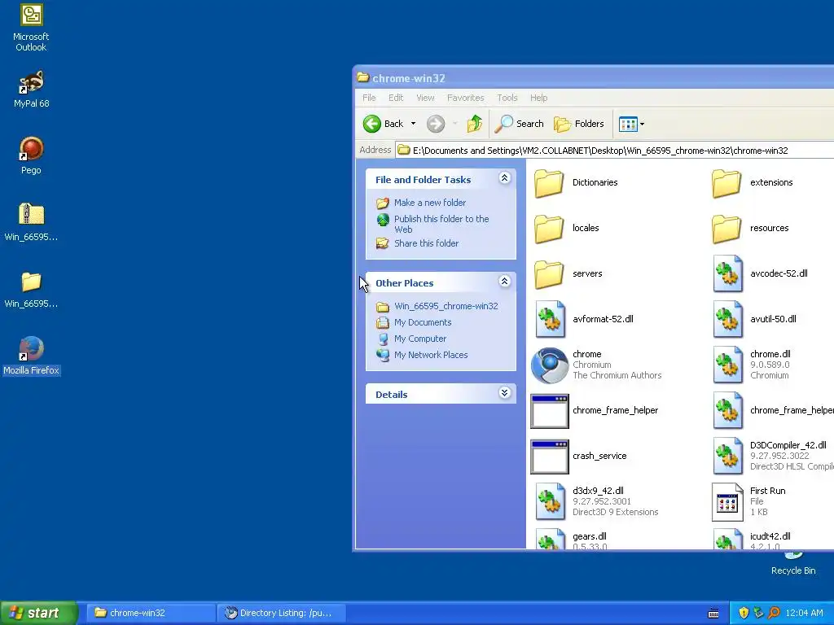Click the security shield tray icon

(x=744, y=614)
